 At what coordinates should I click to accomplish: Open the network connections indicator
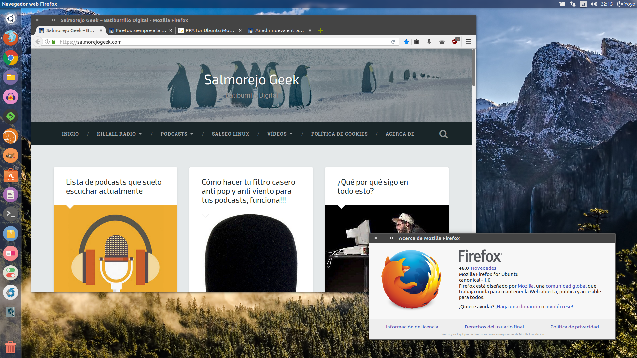tap(573, 4)
